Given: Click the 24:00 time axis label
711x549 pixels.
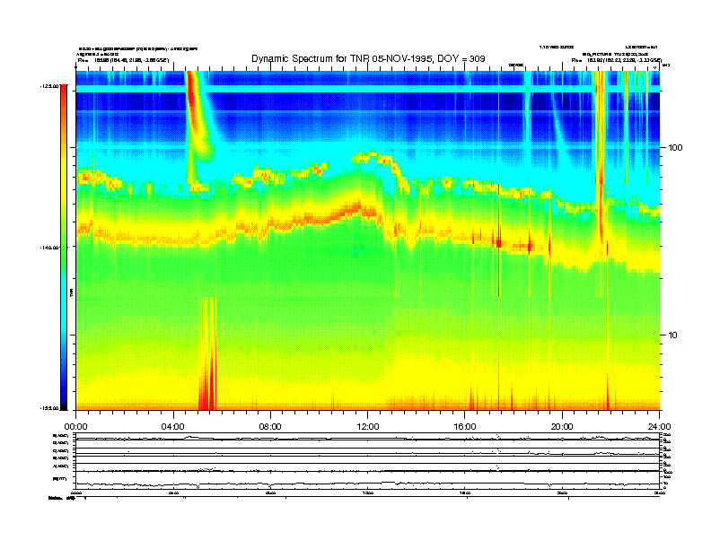Looking at the screenshot, I should 659,427.
